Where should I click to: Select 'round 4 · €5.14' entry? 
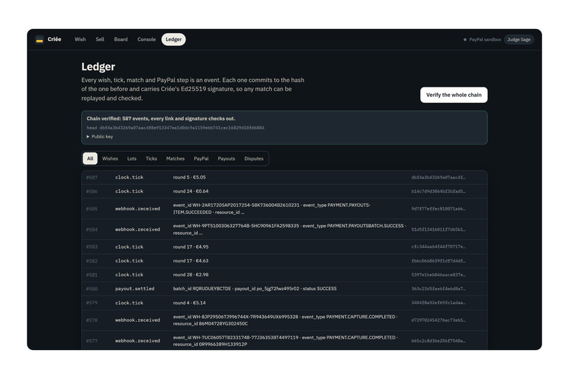click(189, 303)
